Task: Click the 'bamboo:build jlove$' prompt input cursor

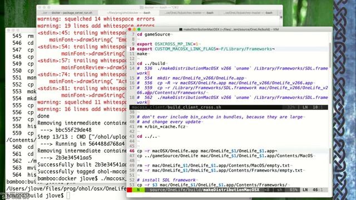Action: tap(68, 196)
